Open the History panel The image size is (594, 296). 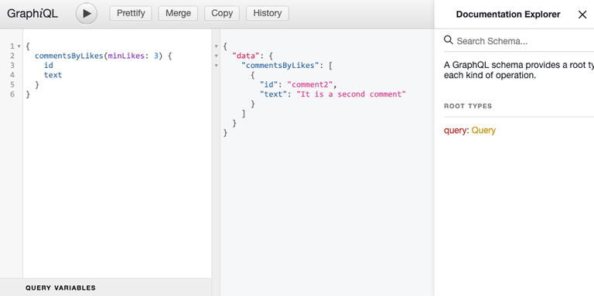pos(268,13)
